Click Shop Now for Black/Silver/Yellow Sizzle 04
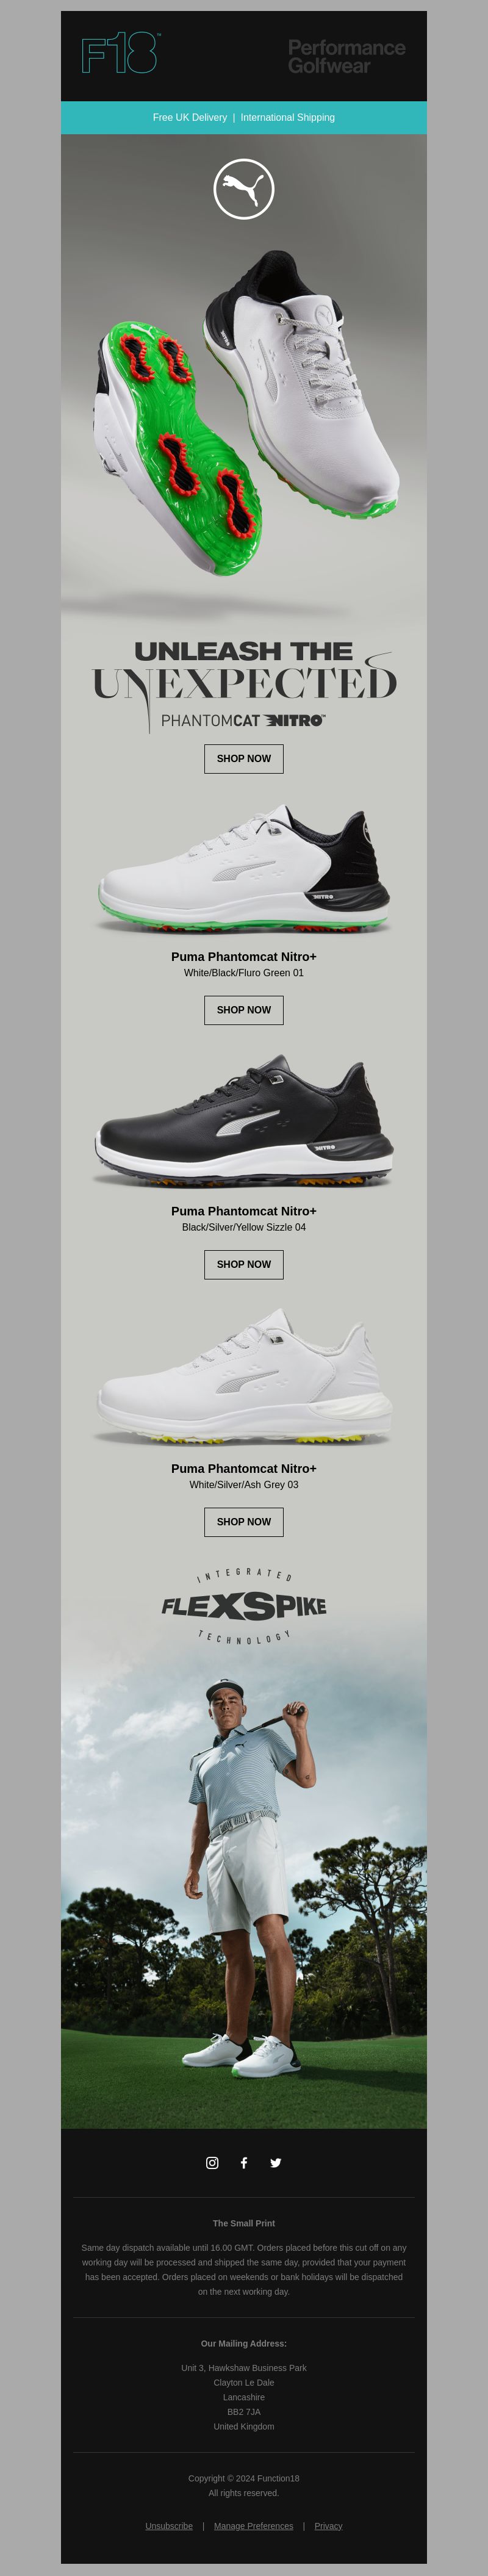Image resolution: width=488 pixels, height=2576 pixels. (x=244, y=1264)
